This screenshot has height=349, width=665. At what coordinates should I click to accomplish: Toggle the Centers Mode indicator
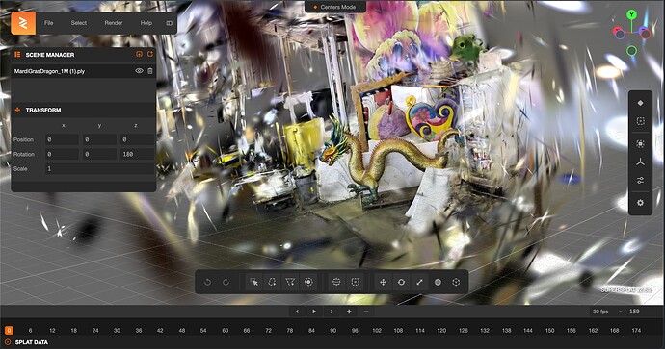[x=334, y=7]
